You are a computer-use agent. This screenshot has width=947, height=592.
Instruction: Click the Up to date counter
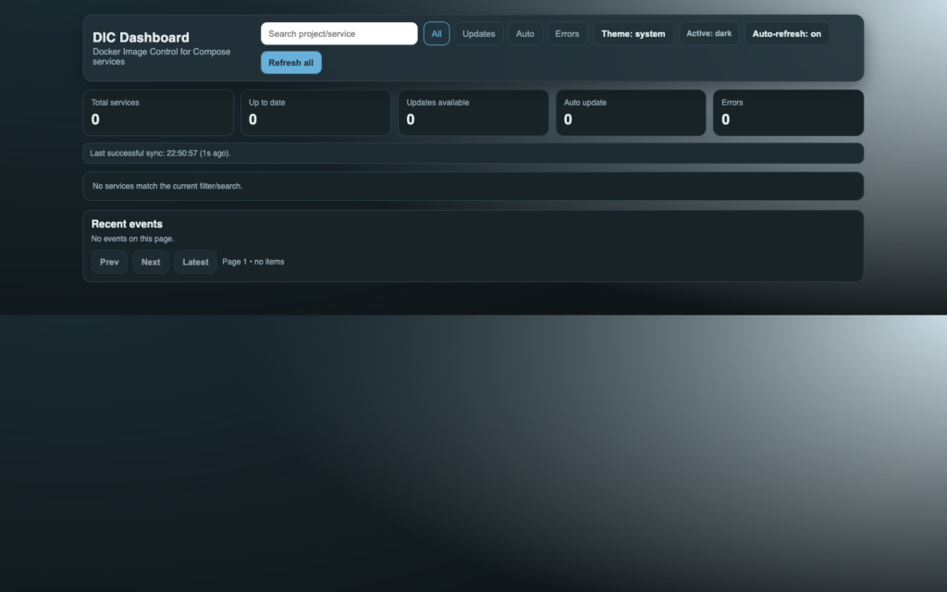(314, 112)
